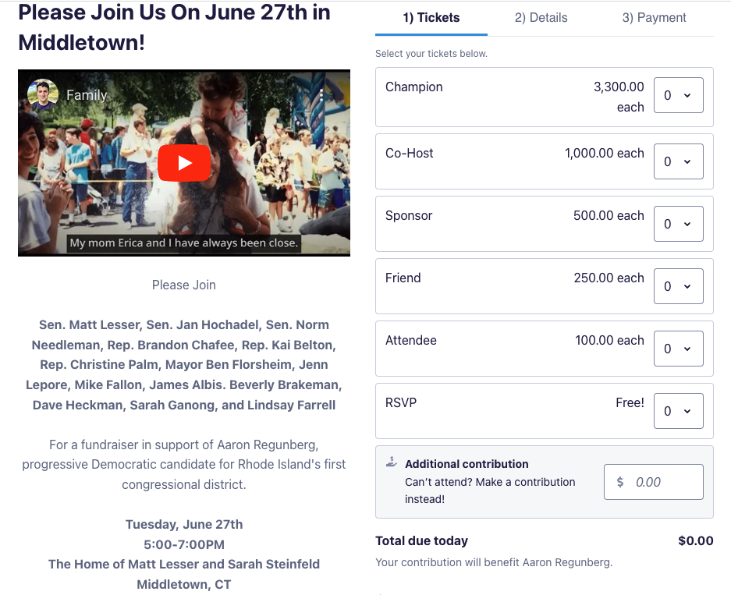Open the Champion ticket quantity dropdown
Image resolution: width=731 pixels, height=595 pixels.
pyautogui.click(x=678, y=95)
